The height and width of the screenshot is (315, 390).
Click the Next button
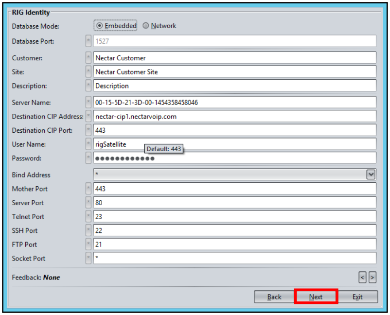coord(316,297)
